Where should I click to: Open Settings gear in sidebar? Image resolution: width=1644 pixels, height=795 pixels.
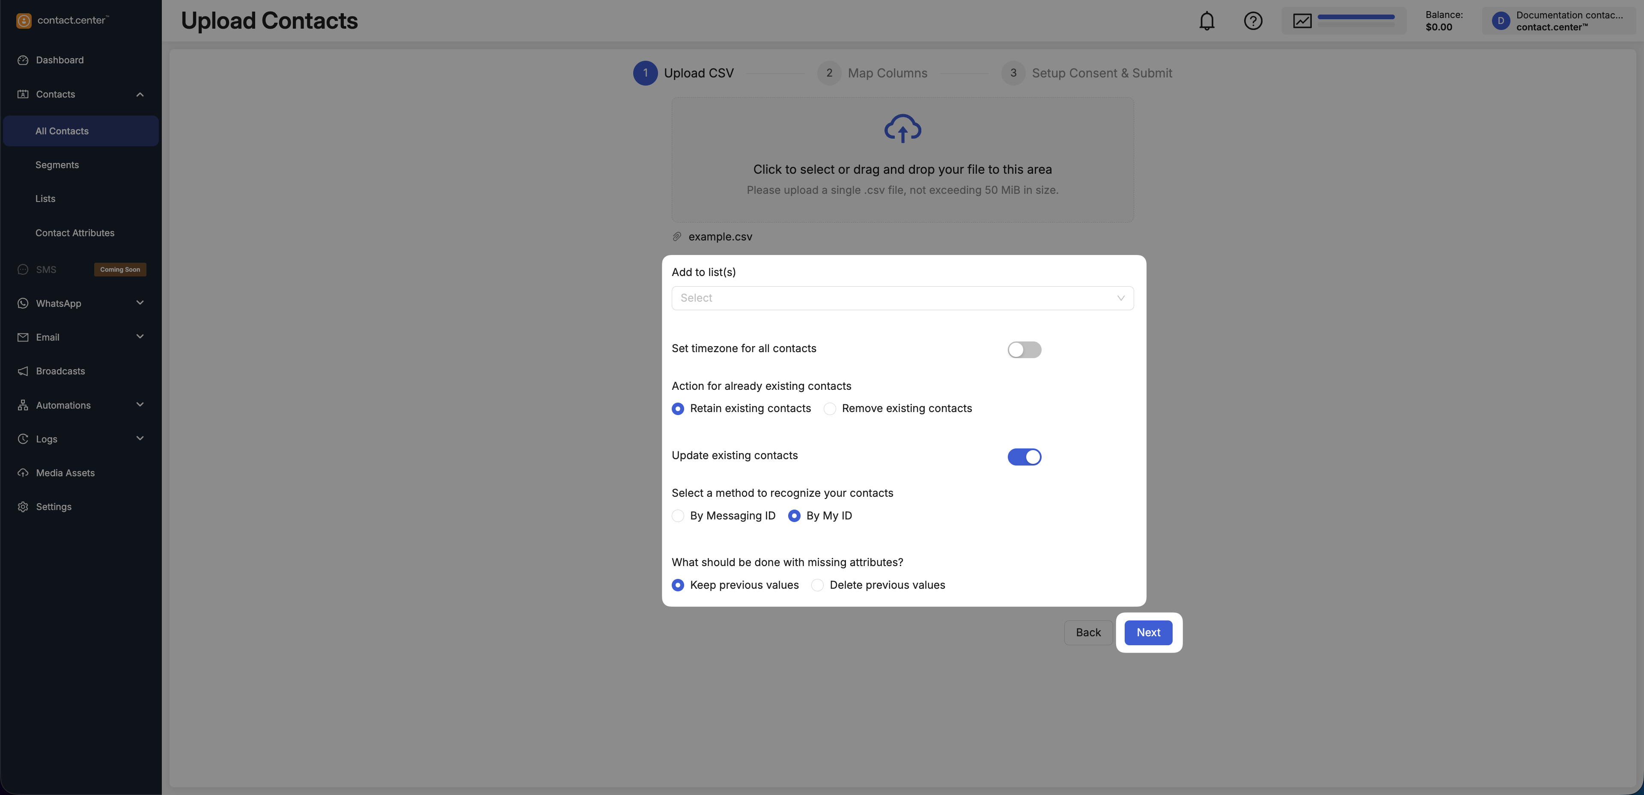click(54, 507)
